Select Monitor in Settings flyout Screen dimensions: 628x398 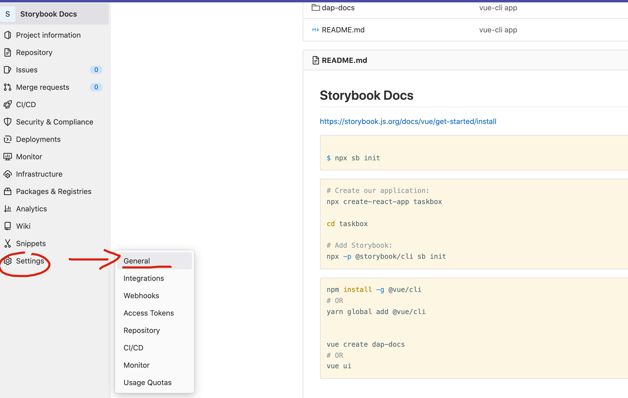click(154, 365)
